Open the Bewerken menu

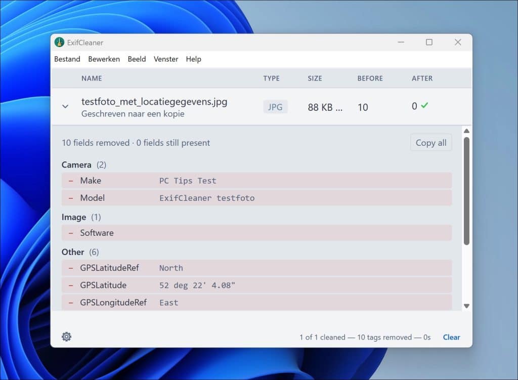104,59
